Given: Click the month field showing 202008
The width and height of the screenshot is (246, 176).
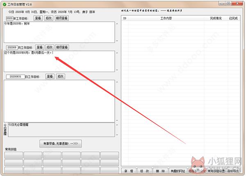Looking at the screenshot, I should click(12, 48).
